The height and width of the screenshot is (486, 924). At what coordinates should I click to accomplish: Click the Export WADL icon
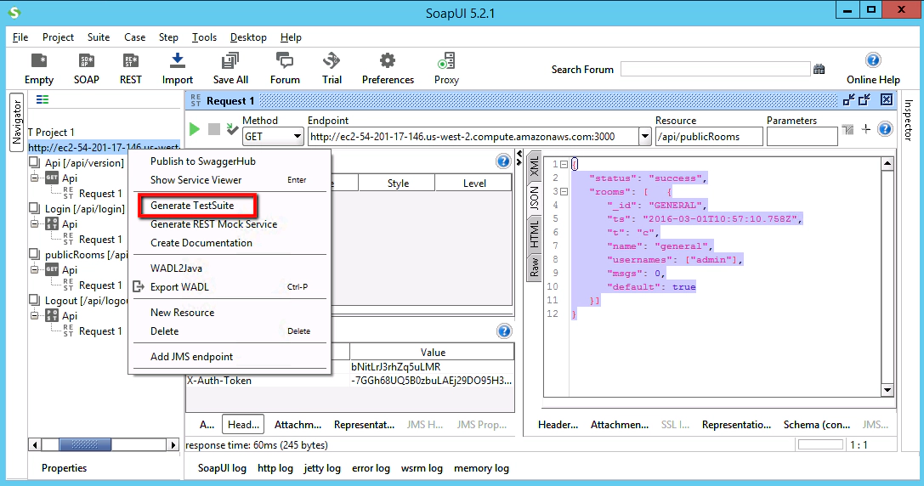[139, 287]
